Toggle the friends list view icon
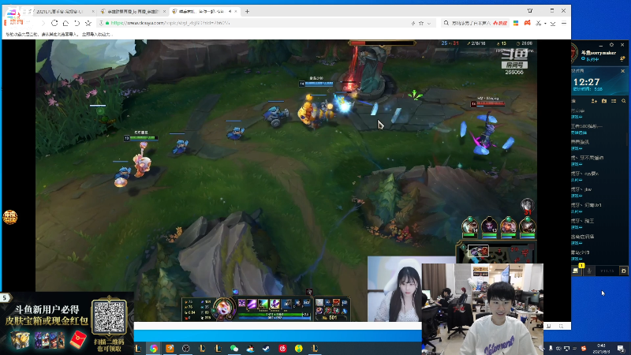Viewport: 631px width, 355px height. pos(614,101)
